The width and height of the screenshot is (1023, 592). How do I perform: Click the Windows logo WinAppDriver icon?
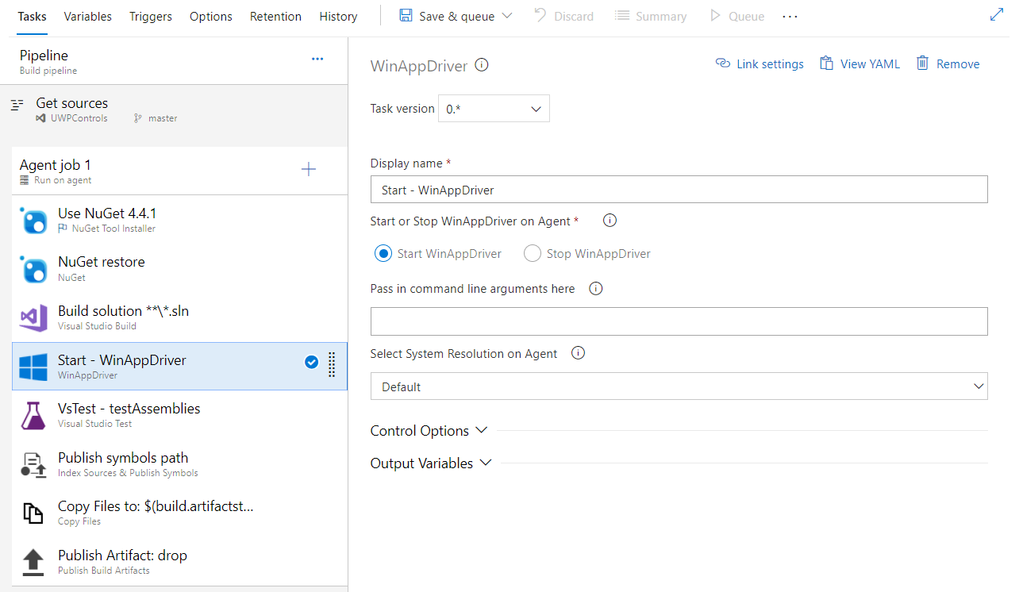33,367
